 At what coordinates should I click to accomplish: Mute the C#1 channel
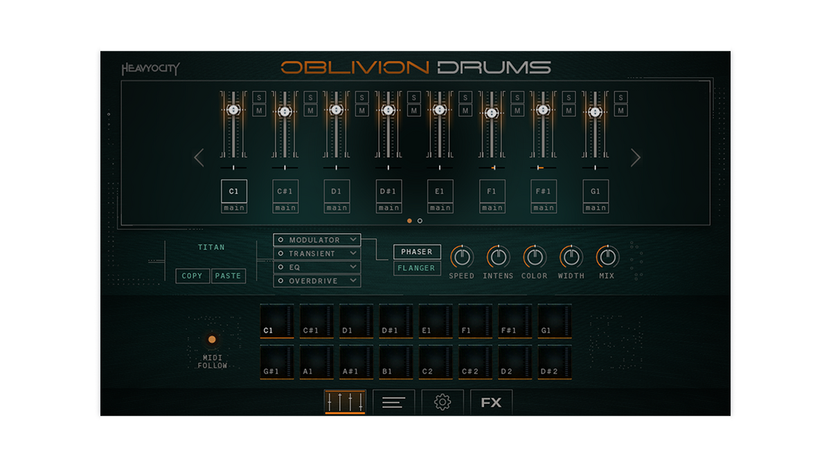pos(310,111)
